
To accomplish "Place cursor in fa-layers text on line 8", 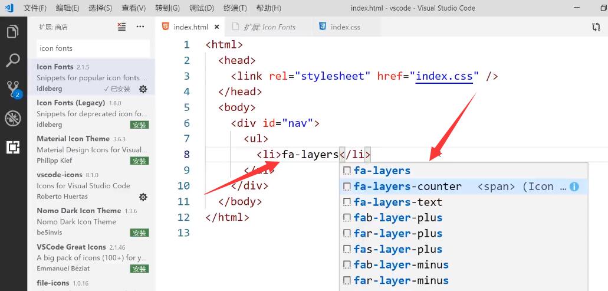I will pyautogui.click(x=310, y=155).
